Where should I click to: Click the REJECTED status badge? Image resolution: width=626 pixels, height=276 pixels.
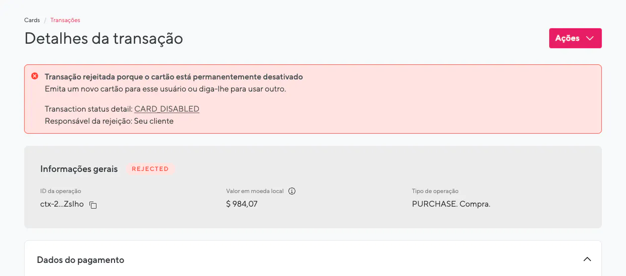click(150, 169)
